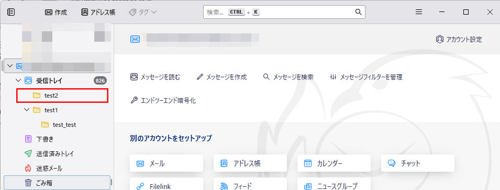This screenshot has width=500, height=190.
Task: Open the アドレス帳 address book
Action: 98,13
